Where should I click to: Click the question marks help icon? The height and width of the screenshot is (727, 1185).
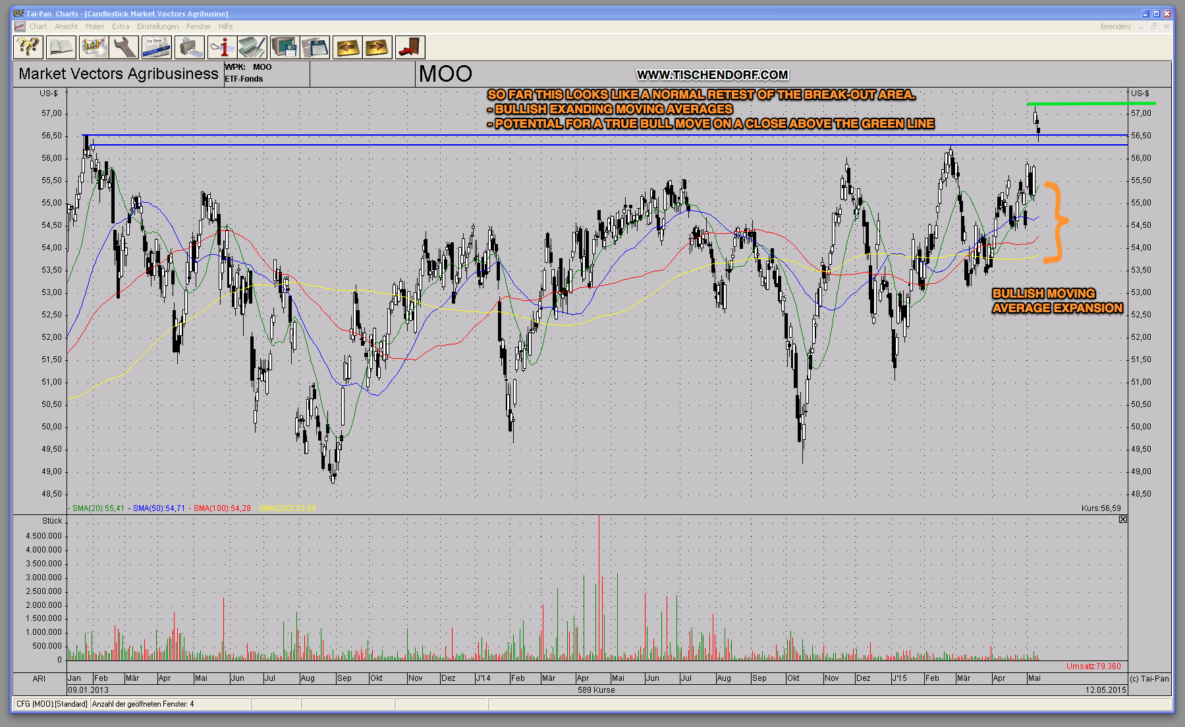click(28, 47)
